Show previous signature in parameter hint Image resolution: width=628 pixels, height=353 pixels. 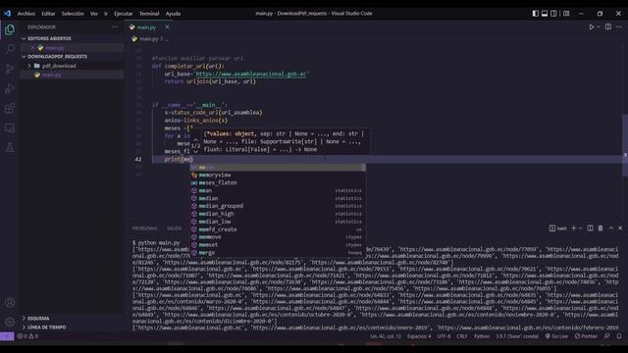(x=195, y=139)
